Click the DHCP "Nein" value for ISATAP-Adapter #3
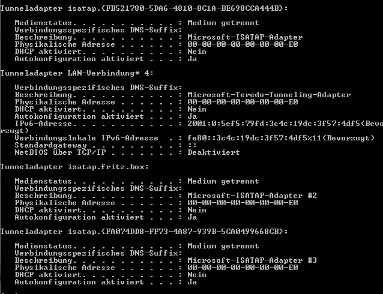Image resolution: width=383 pixels, height=294 pixels. 197,274
